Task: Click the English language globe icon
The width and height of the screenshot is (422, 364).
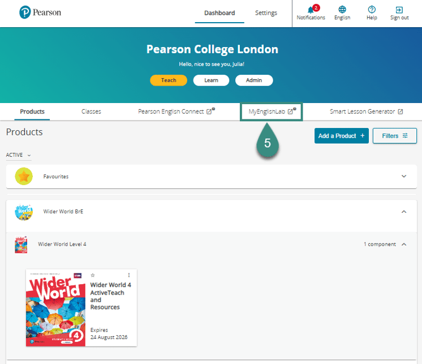Action: [342, 10]
